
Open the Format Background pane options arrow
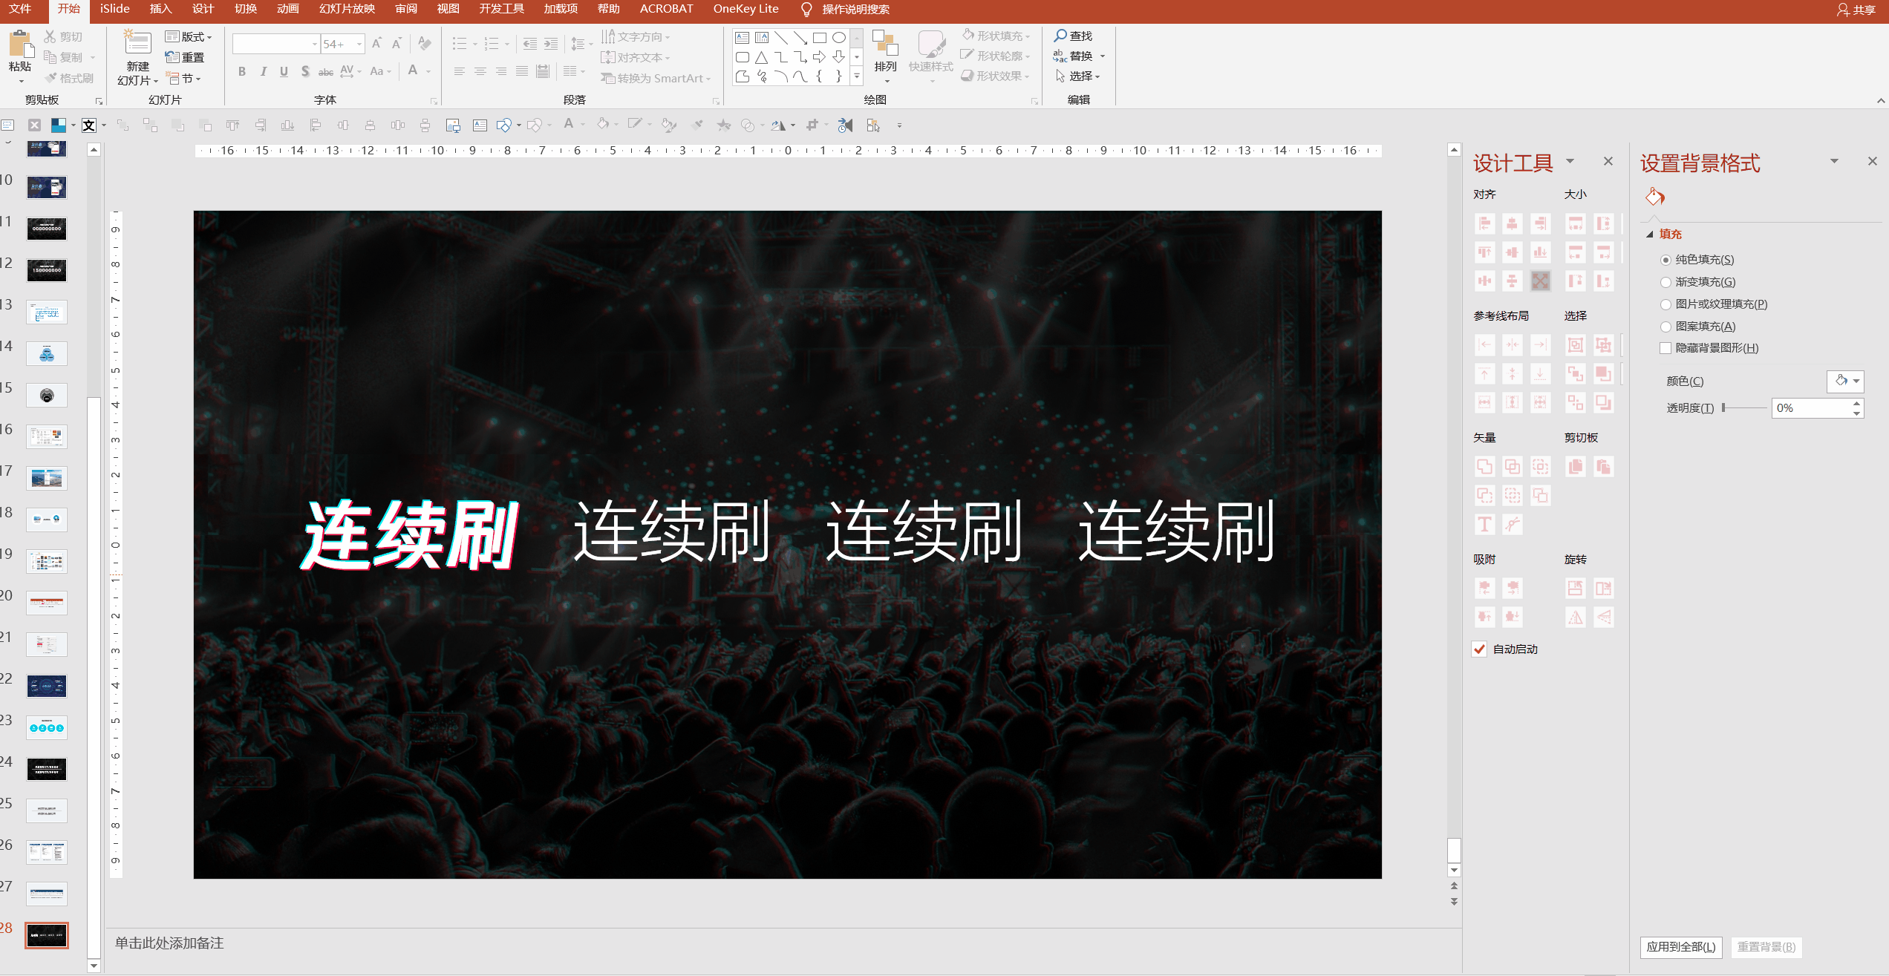coord(1834,161)
